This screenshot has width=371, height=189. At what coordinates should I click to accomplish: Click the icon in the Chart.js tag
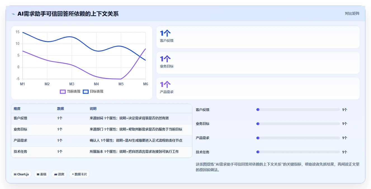click(x=15, y=174)
